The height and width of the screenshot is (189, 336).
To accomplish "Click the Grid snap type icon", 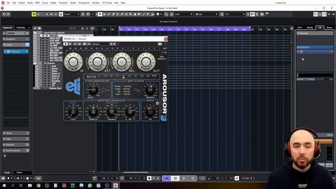I will click(172, 14).
